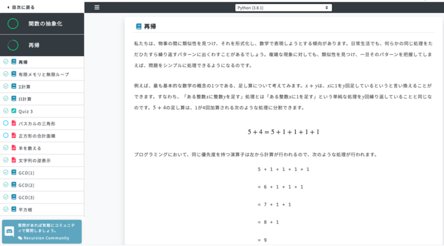Click the book icon next to 平方根
This screenshot has height=246, width=444.
pos(14,209)
